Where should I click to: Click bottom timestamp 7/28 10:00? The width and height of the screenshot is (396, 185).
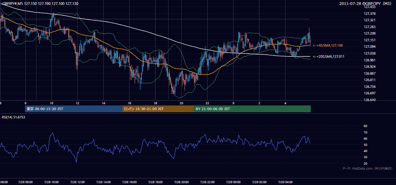[x=51, y=182]
